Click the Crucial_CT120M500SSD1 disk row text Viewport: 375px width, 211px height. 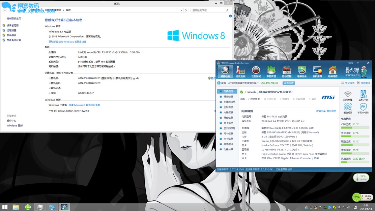pyautogui.click(x=287, y=141)
